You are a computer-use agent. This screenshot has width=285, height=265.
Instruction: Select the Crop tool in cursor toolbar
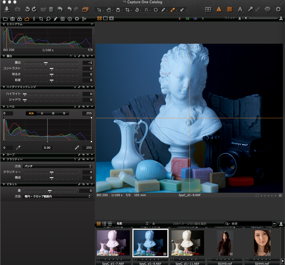pos(127,10)
